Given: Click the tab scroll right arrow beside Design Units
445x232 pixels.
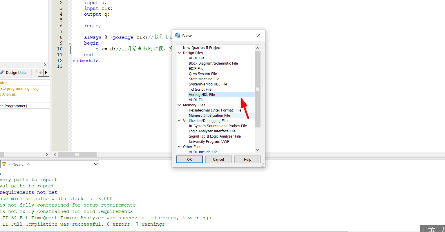Looking at the screenshot, I should 46,72.
